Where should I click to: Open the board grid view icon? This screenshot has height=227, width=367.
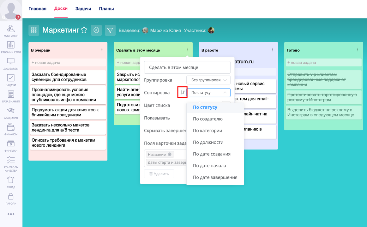tap(34, 30)
